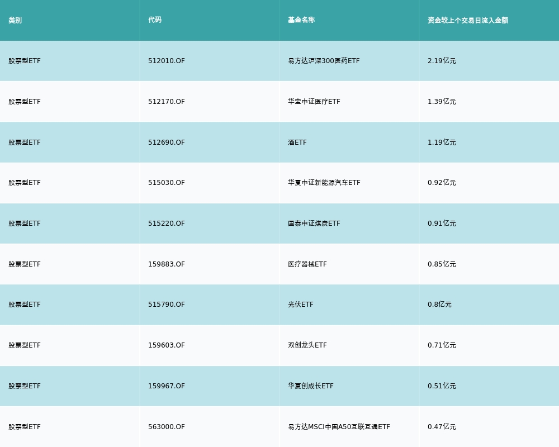
Task: Select fund name 易方达沪深300医药ETF
Action: click(324, 61)
